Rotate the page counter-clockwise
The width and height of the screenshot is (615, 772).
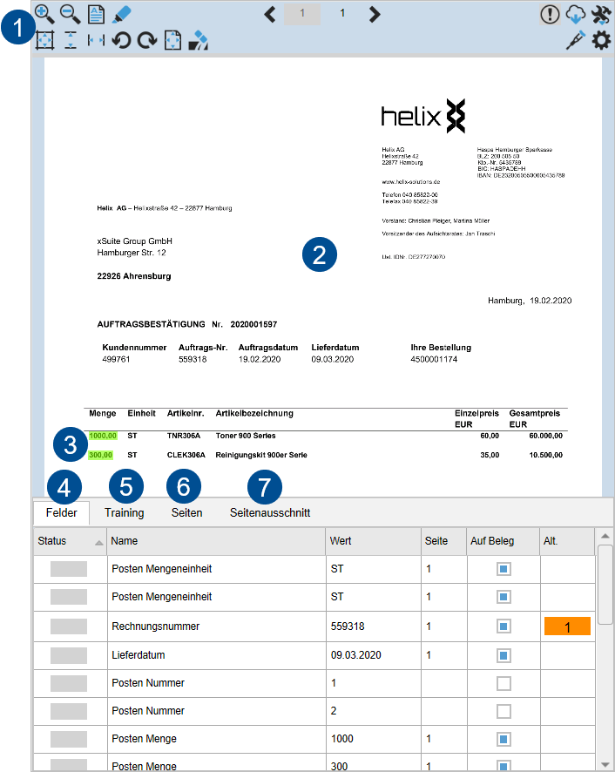click(122, 40)
